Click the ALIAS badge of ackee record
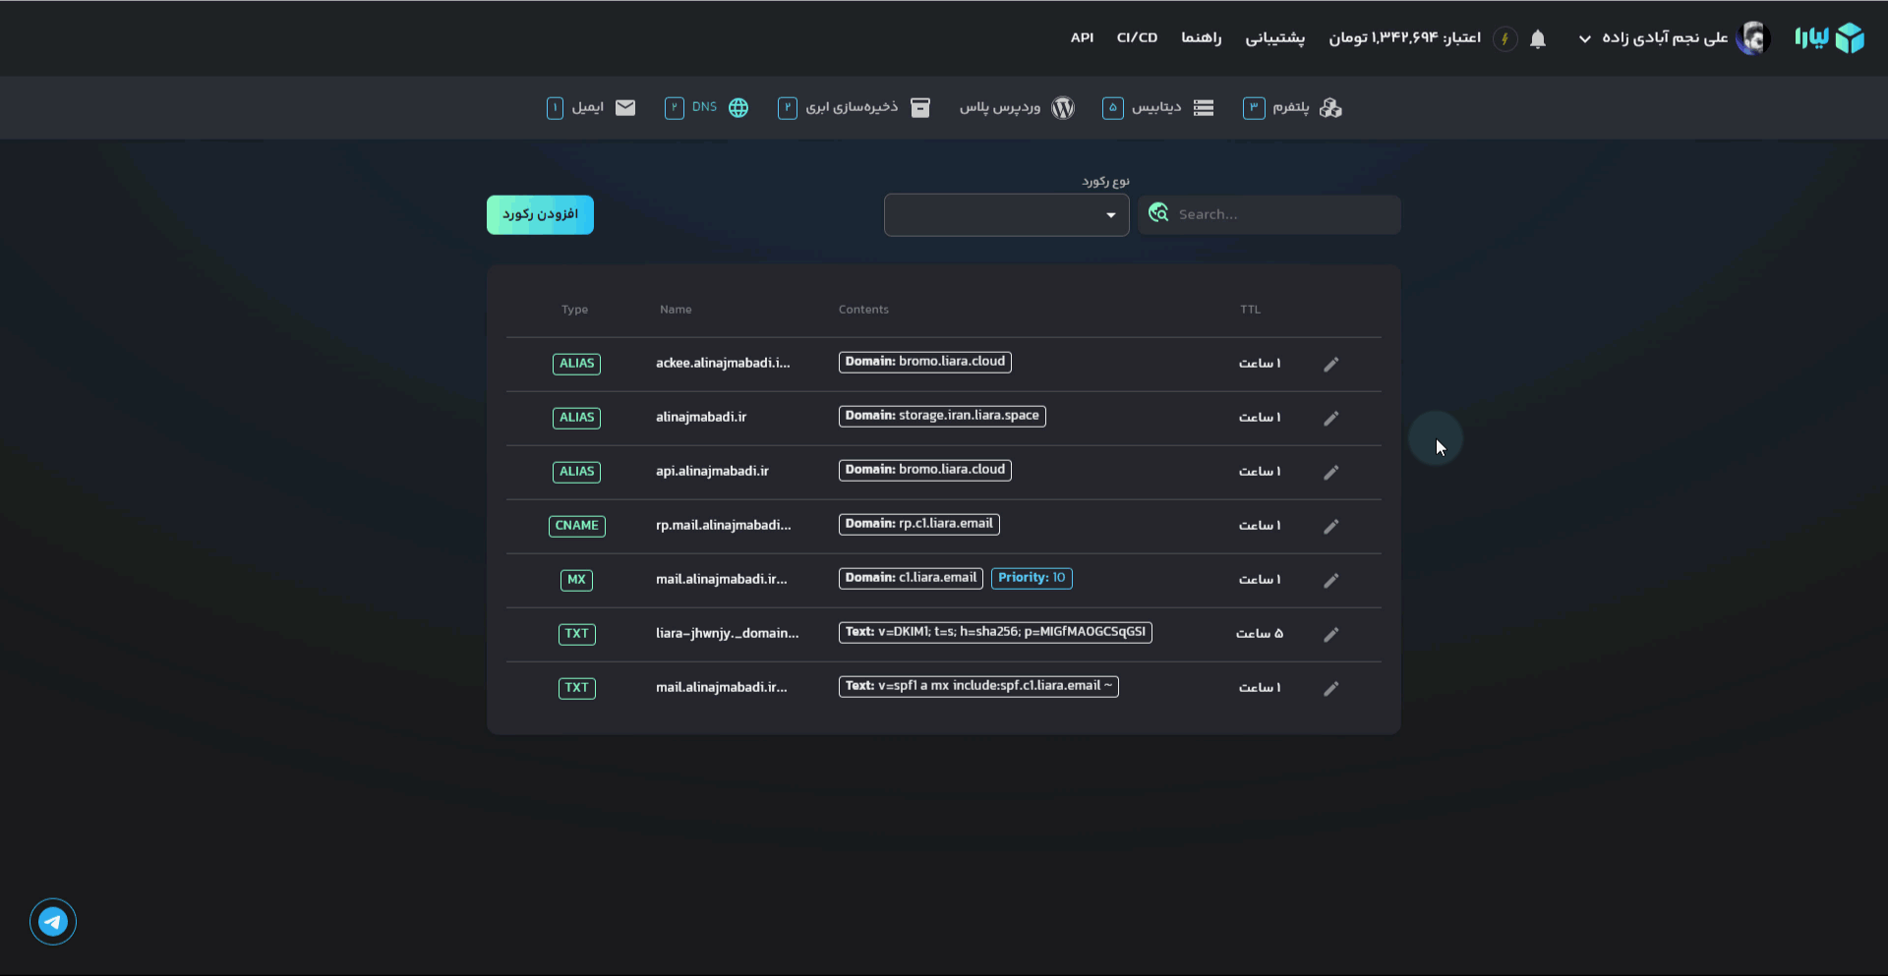The height and width of the screenshot is (976, 1888). click(576, 364)
